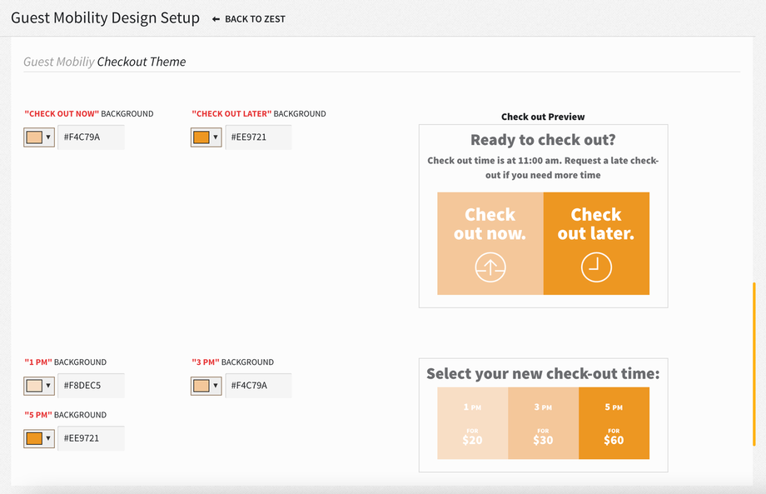The height and width of the screenshot is (494, 766).
Task: Click the "CHECK OUT LATER" BACKGROUND label
Action: [x=258, y=114]
